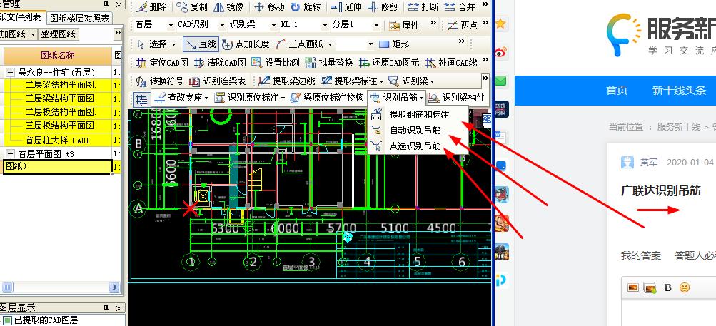Open 设置比例 scale setting
Image resolution: width=716 pixels, height=326 pixels.
pos(276,63)
